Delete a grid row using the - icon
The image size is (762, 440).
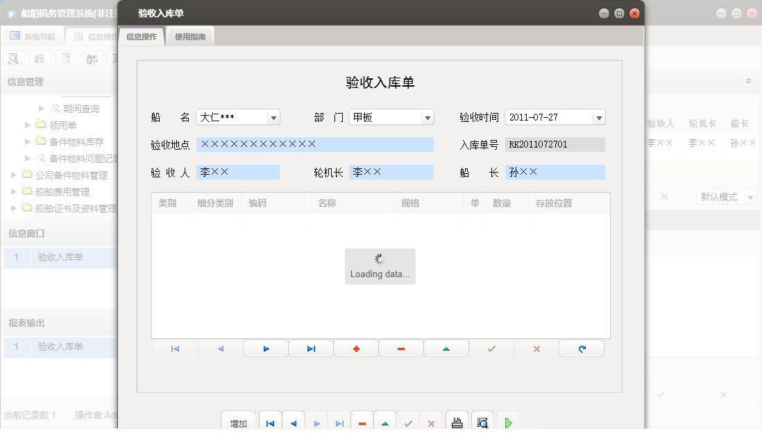pyautogui.click(x=400, y=348)
